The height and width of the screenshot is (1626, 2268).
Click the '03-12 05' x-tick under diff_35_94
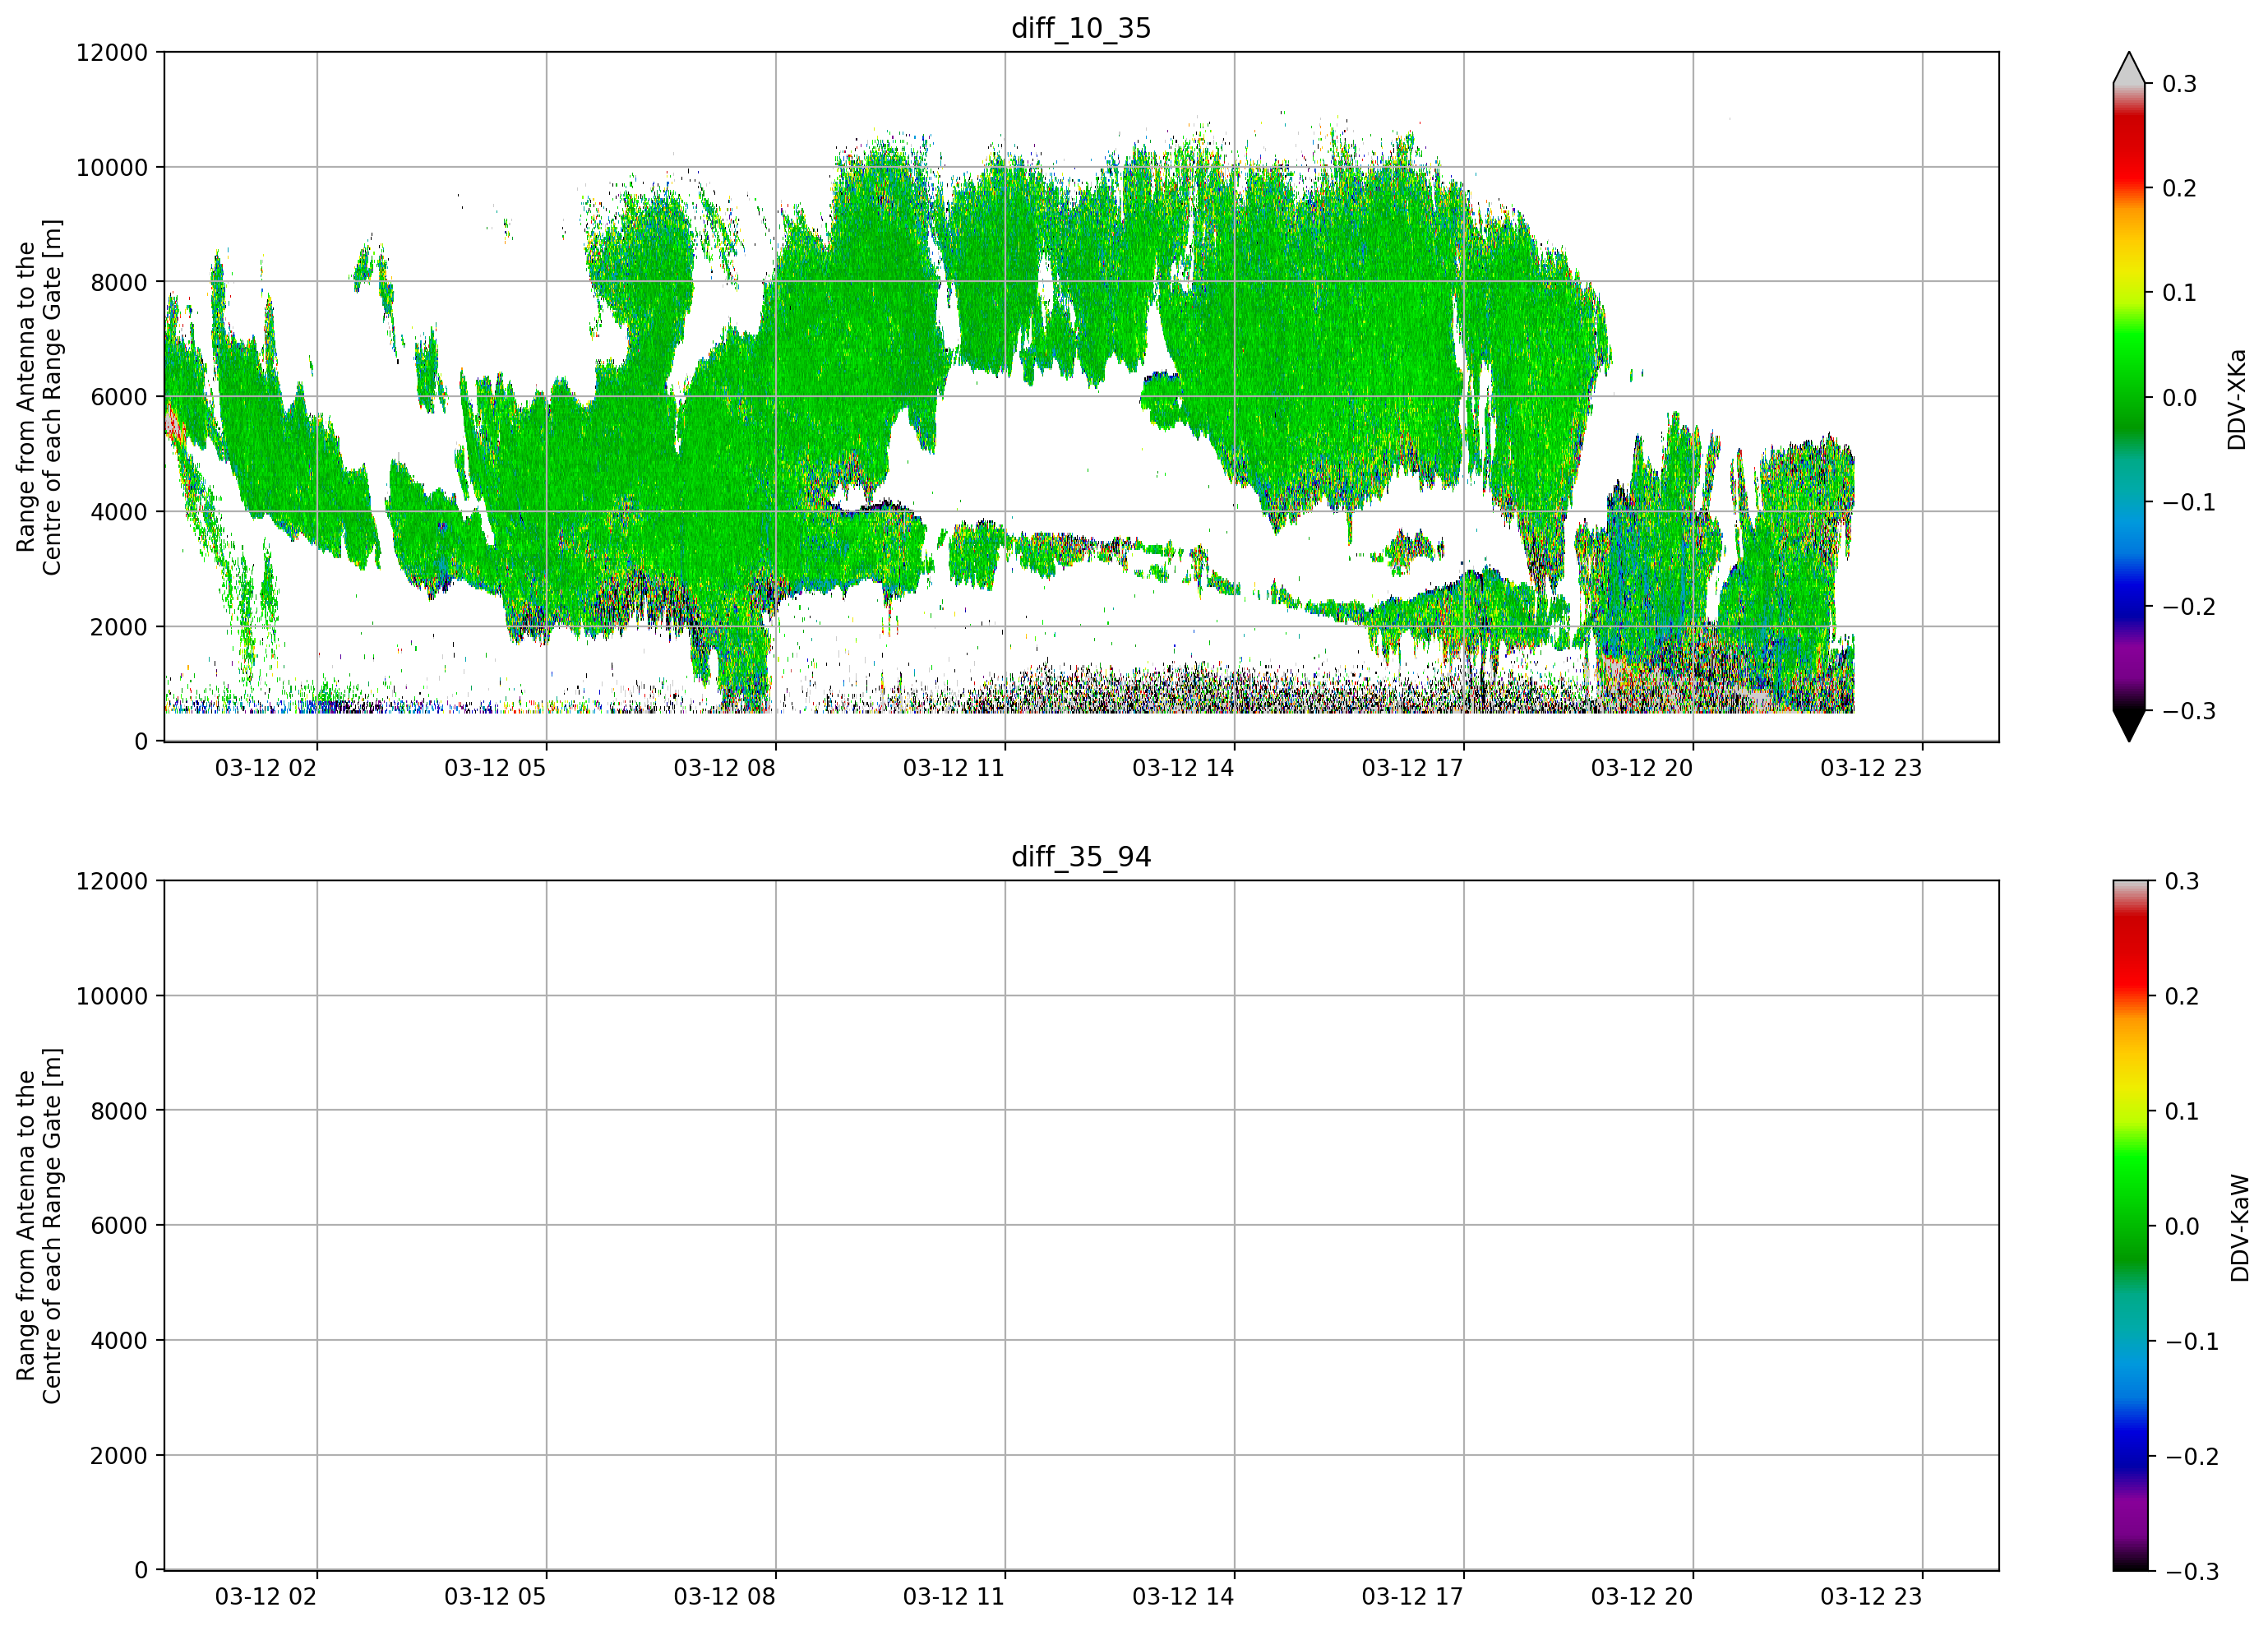[495, 1597]
